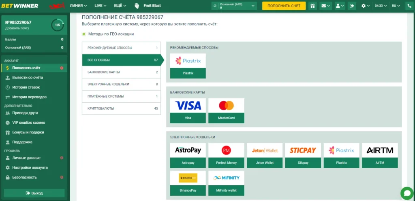The width and height of the screenshot is (415, 201).
Task: Toggle the GEO-location methods checkbox
Action: (x=84, y=34)
